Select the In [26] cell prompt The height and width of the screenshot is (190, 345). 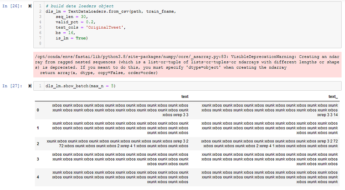[x=11, y=6]
